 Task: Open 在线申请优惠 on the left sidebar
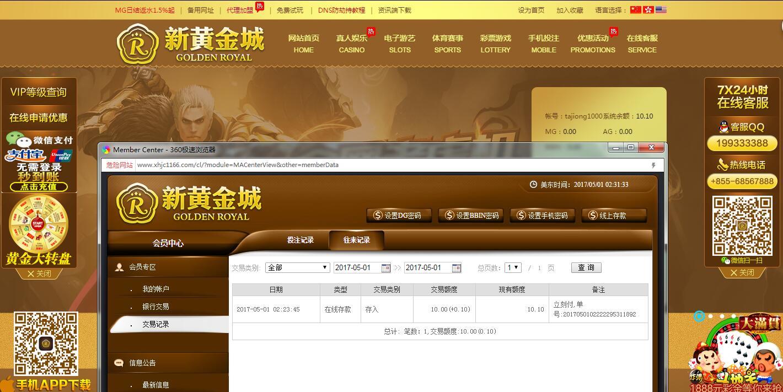pos(39,118)
